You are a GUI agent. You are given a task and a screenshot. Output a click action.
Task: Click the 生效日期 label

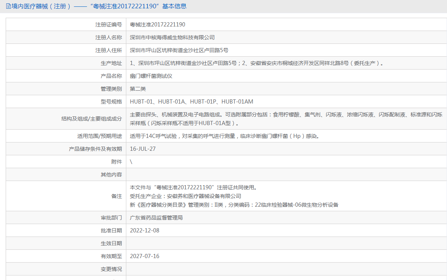[x=111, y=244]
